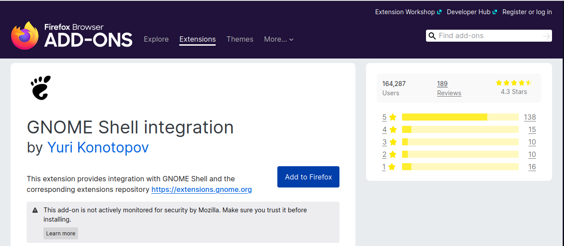Click the GNOME footprint extension icon
This screenshot has width=564, height=246.
pyautogui.click(x=41, y=87)
